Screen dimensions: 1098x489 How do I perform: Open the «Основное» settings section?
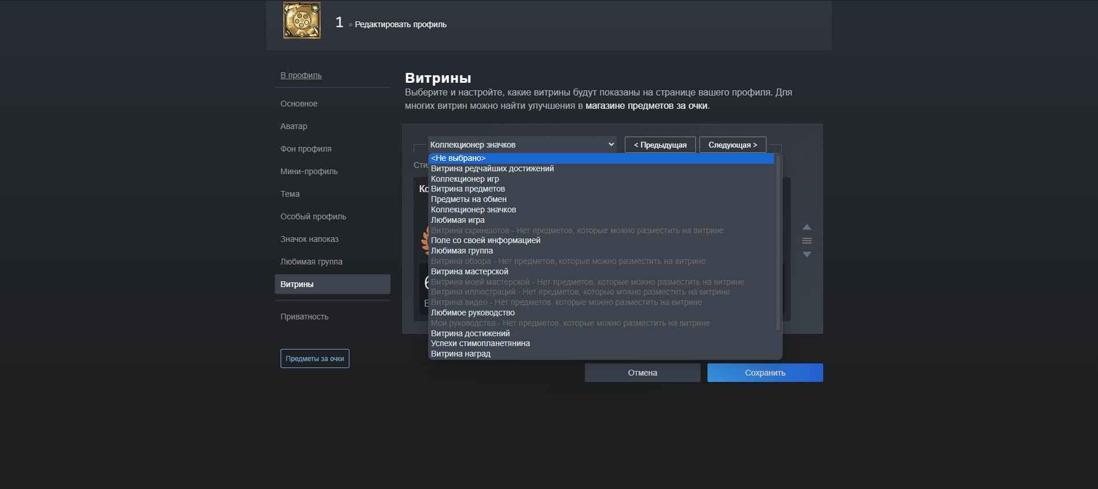(x=333, y=104)
